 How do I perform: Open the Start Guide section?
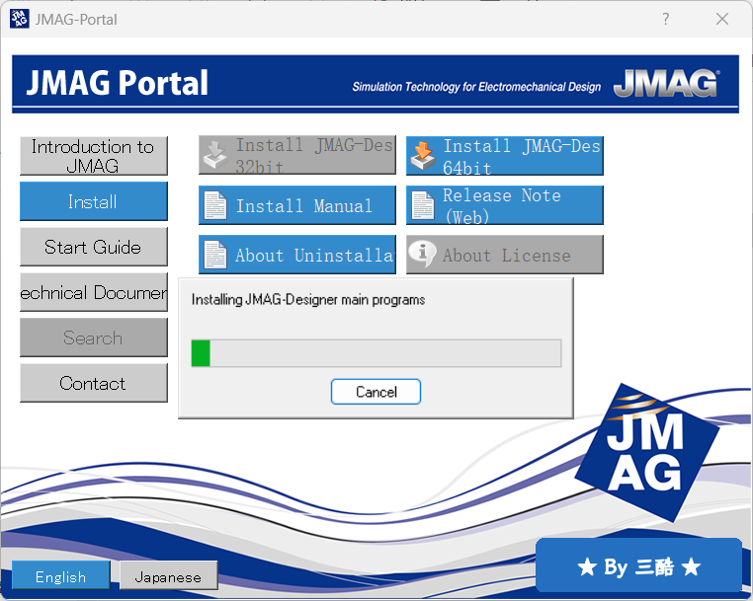[x=94, y=247]
